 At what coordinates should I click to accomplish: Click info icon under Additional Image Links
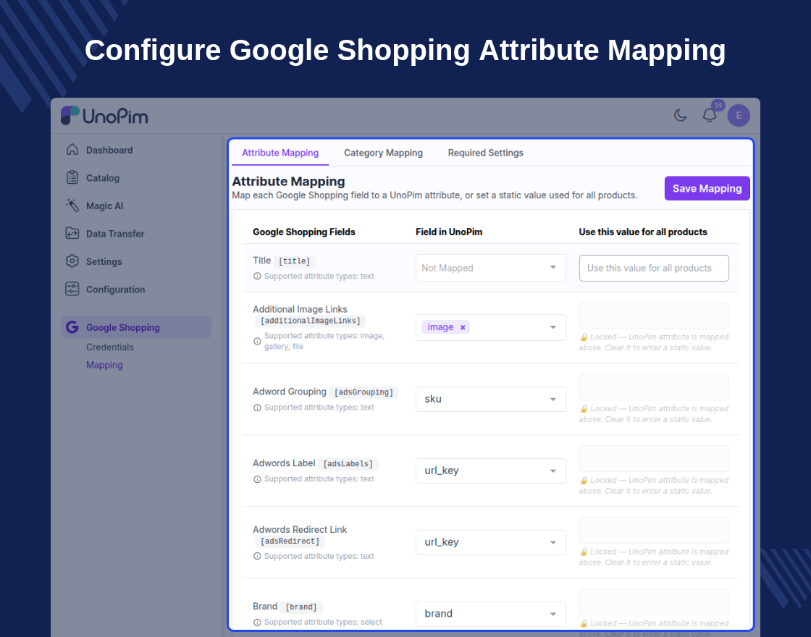pos(257,341)
